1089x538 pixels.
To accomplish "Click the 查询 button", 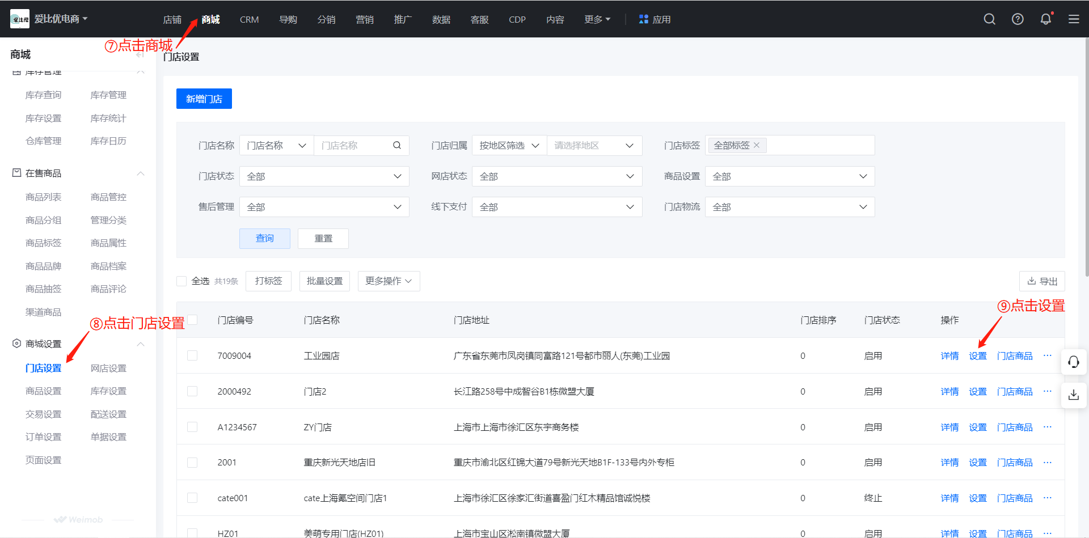I will (x=265, y=238).
